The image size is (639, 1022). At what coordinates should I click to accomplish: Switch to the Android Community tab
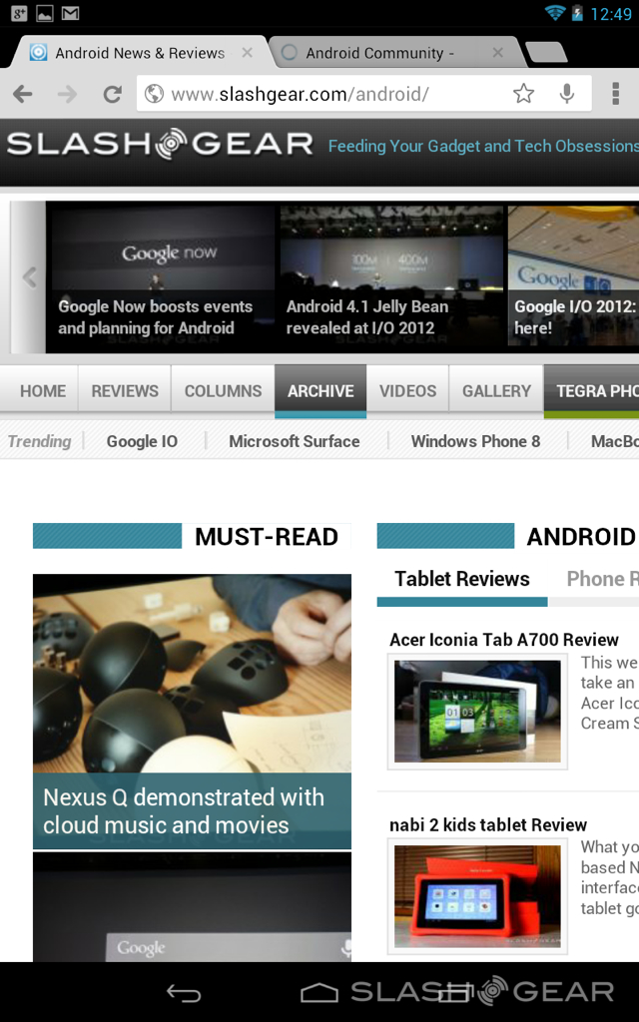coord(380,53)
